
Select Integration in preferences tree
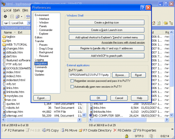tap(41, 63)
